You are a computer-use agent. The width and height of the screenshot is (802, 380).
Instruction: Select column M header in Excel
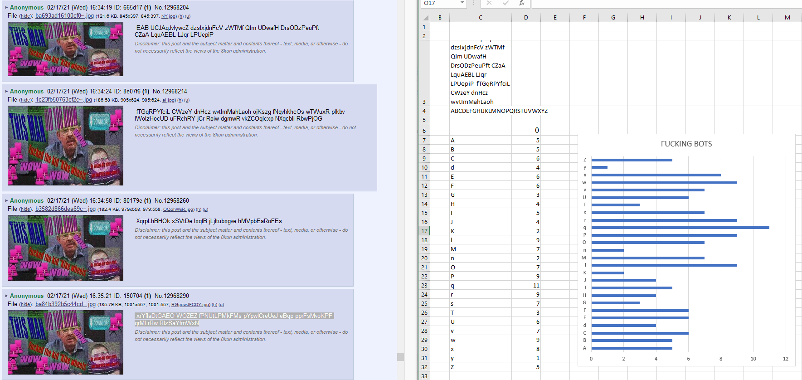coord(787,18)
